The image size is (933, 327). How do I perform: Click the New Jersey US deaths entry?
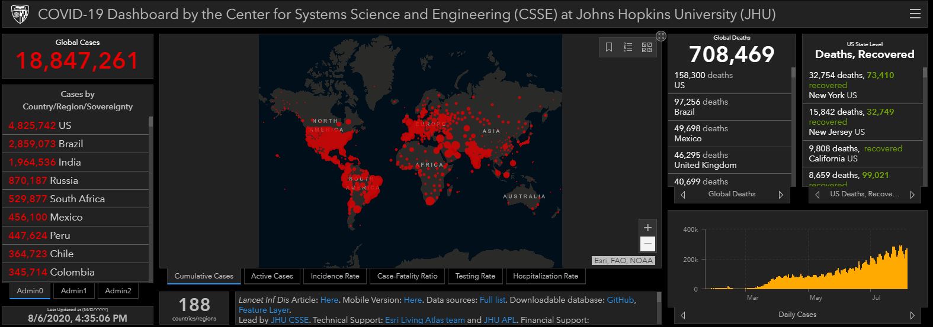[864, 122]
